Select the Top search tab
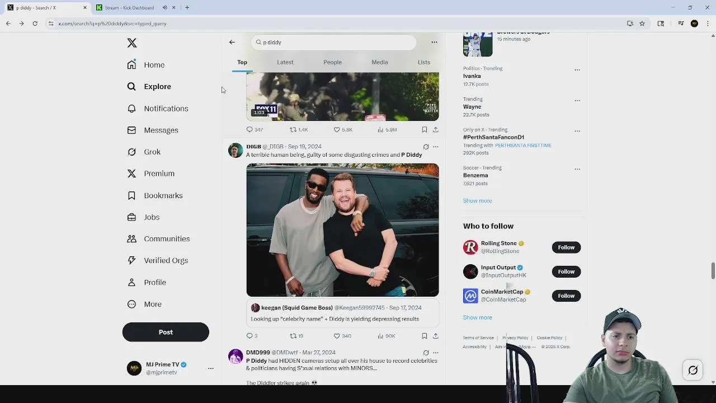Image resolution: width=716 pixels, height=403 pixels. [242, 62]
